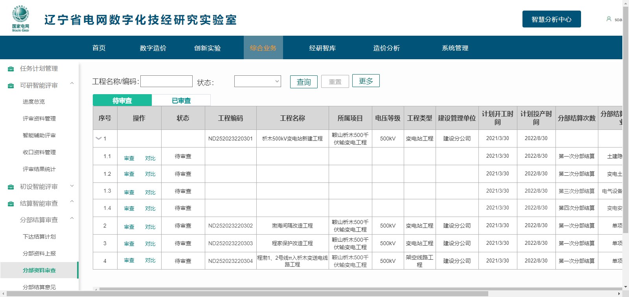
Task: Click briefcase icon beside 可研智能评审
Action: point(11,86)
